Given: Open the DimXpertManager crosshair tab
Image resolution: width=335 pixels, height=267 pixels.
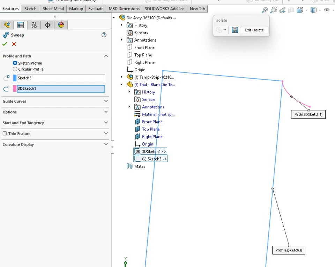Looking at the screenshot, I should tap(47, 25).
